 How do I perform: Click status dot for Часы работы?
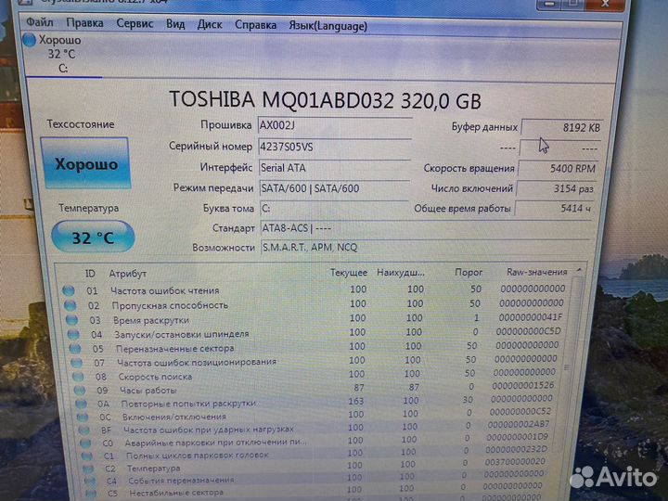[x=80, y=391]
